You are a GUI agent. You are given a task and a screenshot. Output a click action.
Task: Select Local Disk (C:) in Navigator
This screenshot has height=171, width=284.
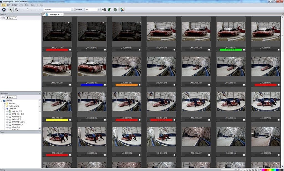(17, 111)
